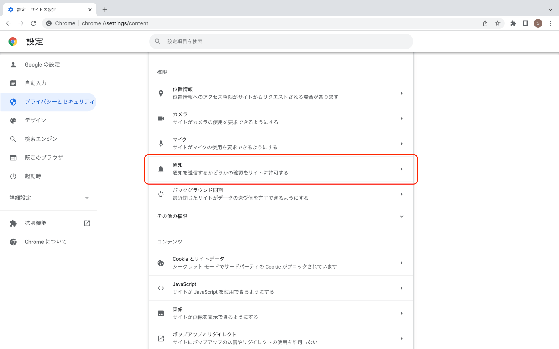Screen dimensions: 559x349
Task: Open the 通知 settings with its arrow
Action: point(402,169)
